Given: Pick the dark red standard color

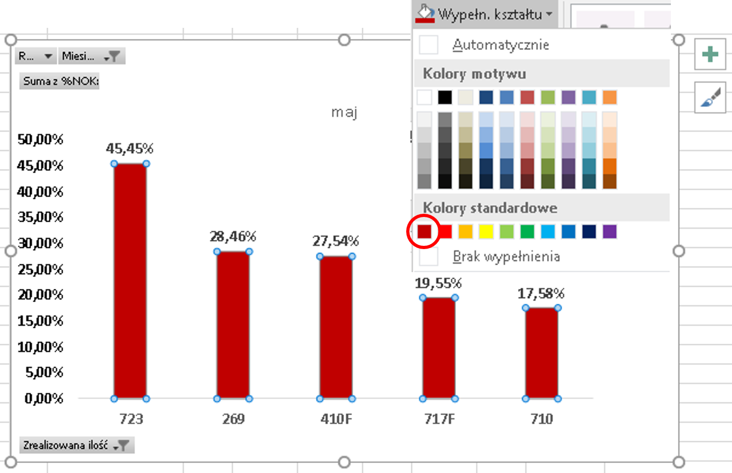Looking at the screenshot, I should (x=424, y=231).
